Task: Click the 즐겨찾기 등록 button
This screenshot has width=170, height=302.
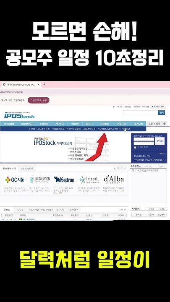Action: pyautogui.click(x=158, y=107)
